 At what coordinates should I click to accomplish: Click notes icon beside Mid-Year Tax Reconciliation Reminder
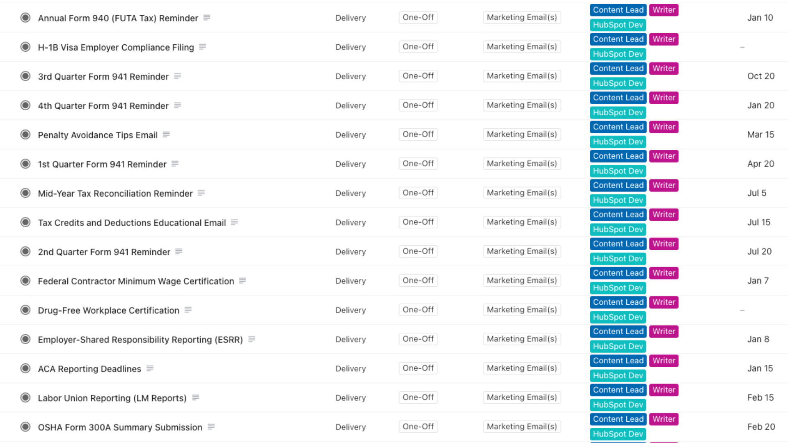click(x=201, y=193)
